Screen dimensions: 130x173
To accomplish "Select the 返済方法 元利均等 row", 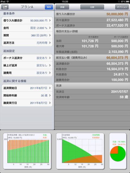I will pos(27,43).
